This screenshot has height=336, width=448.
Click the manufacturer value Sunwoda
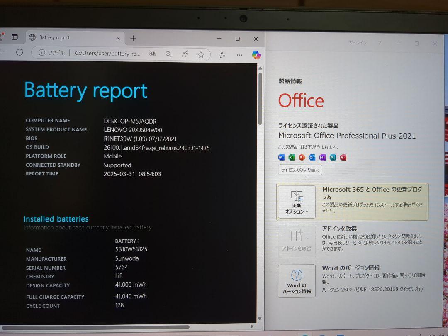[127, 258]
